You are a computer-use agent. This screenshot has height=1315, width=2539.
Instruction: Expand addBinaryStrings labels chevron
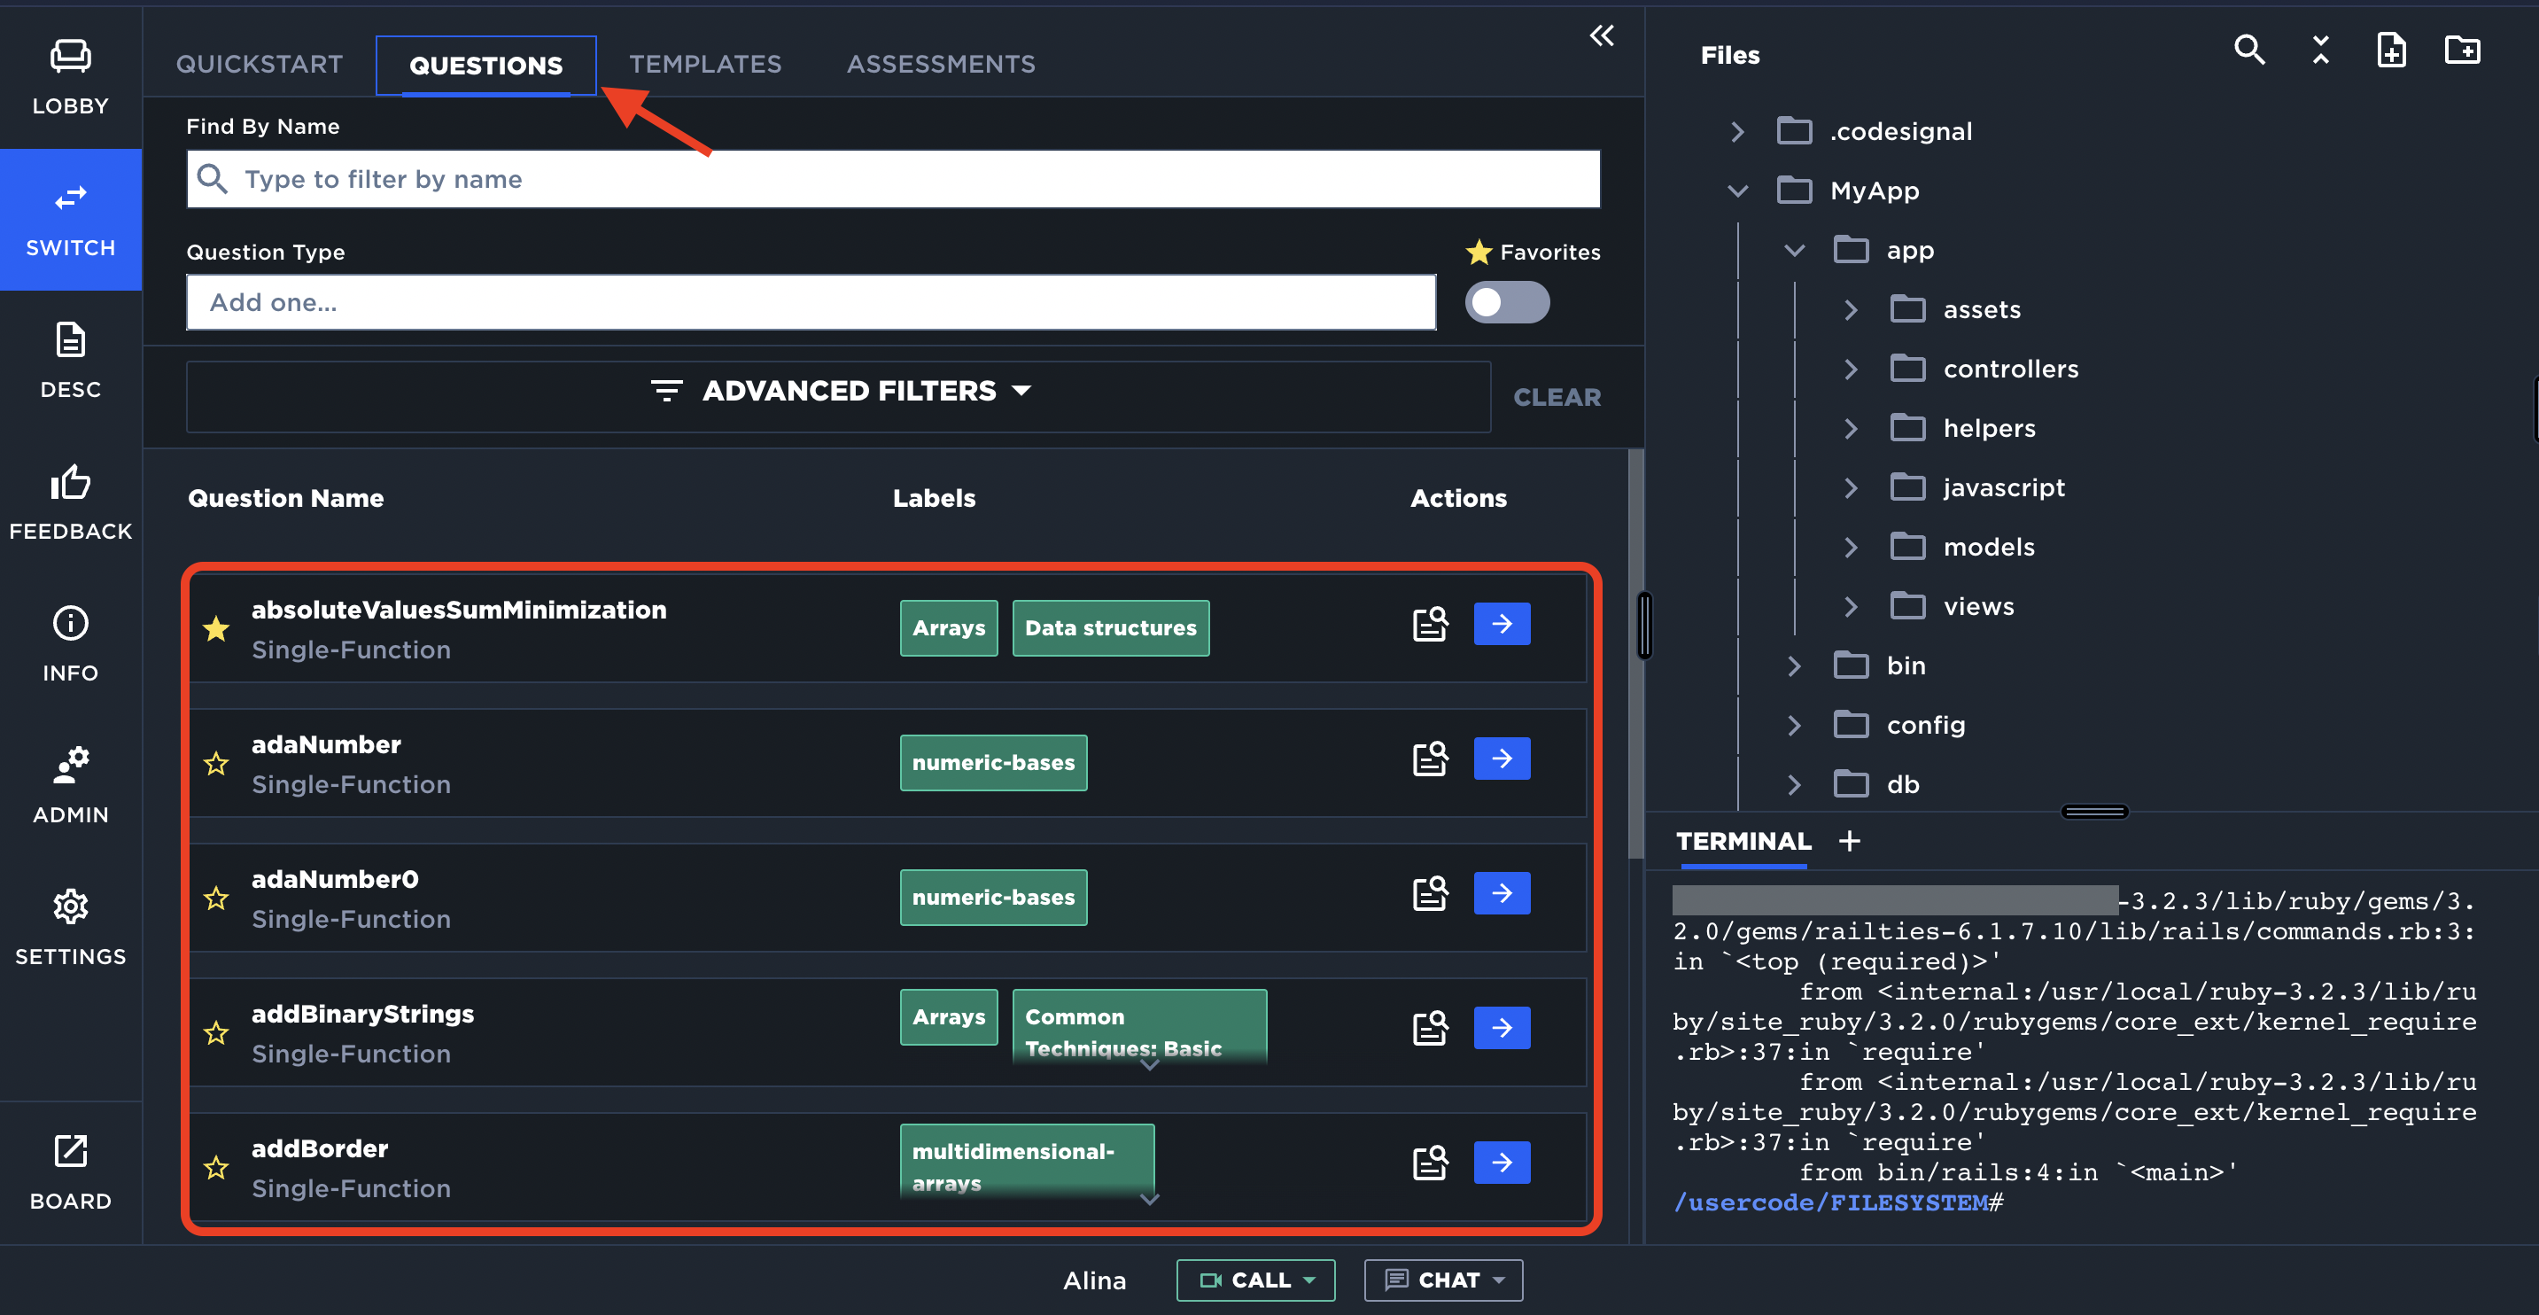[x=1149, y=1064]
